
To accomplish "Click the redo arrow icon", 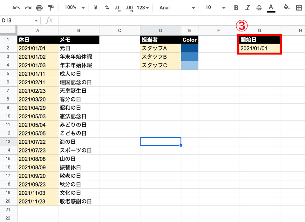I will coord(28,8).
